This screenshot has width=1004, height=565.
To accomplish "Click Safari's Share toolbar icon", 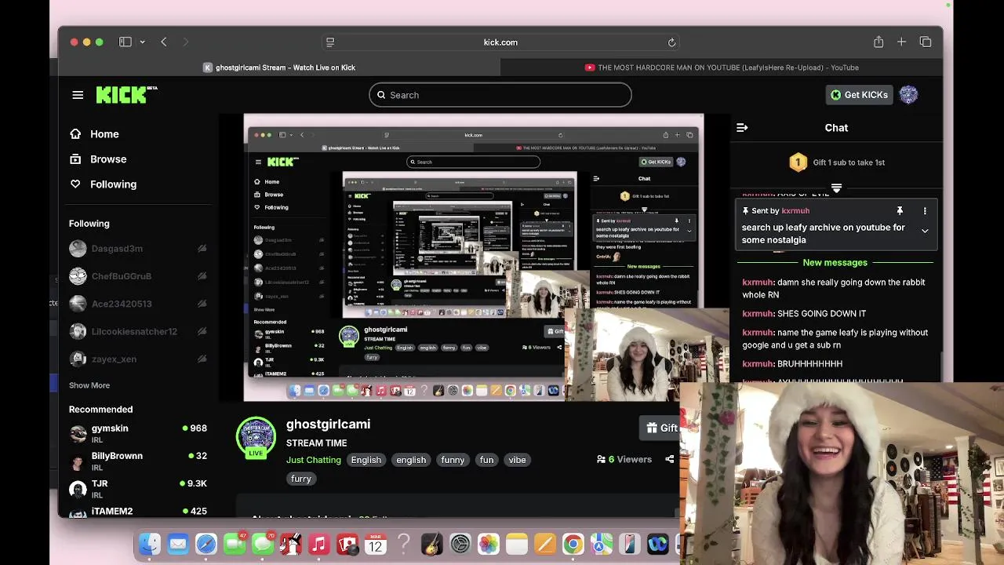I will [878, 42].
